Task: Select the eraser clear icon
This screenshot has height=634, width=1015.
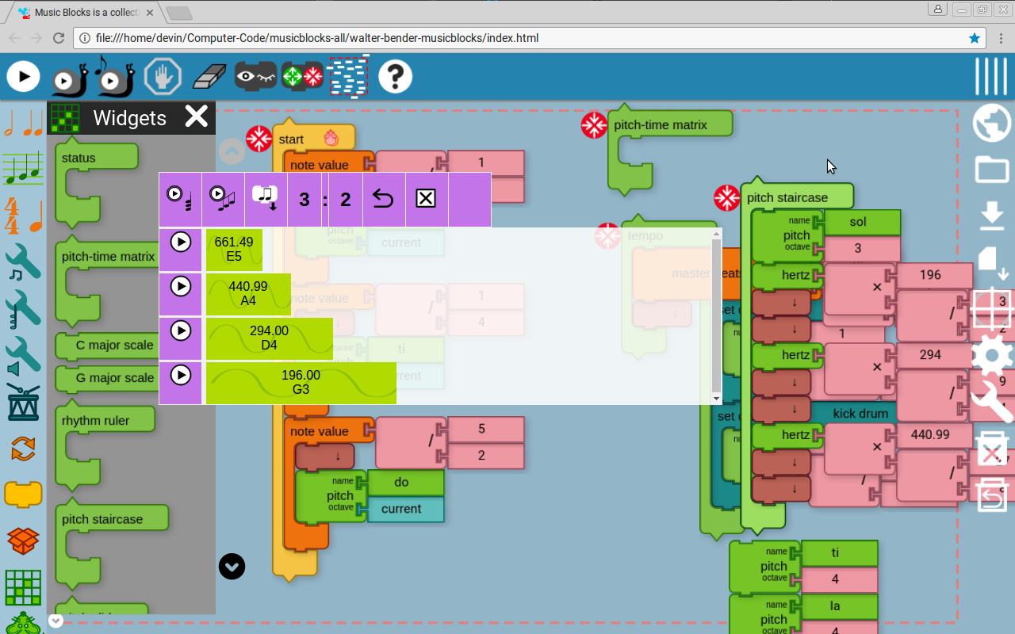Action: point(209,77)
